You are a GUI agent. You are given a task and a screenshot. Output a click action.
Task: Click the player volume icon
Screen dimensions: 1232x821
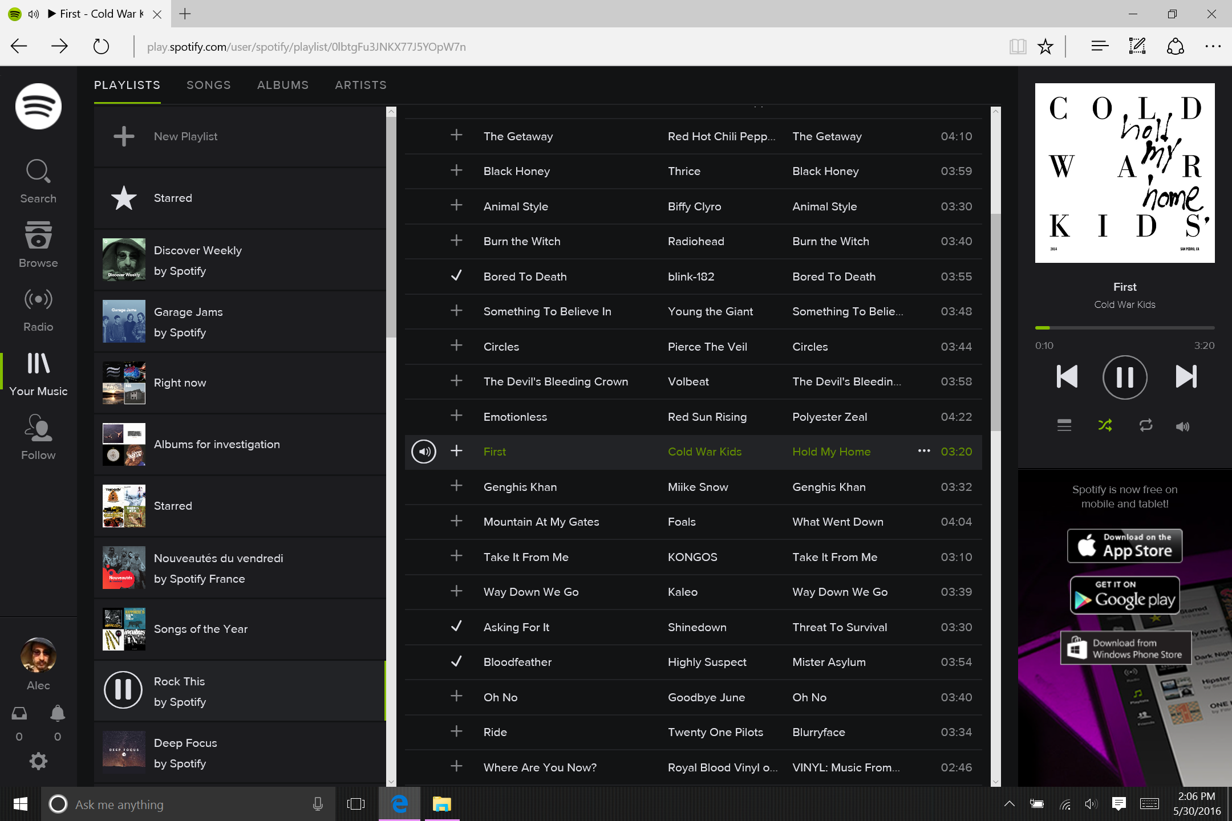1183,426
